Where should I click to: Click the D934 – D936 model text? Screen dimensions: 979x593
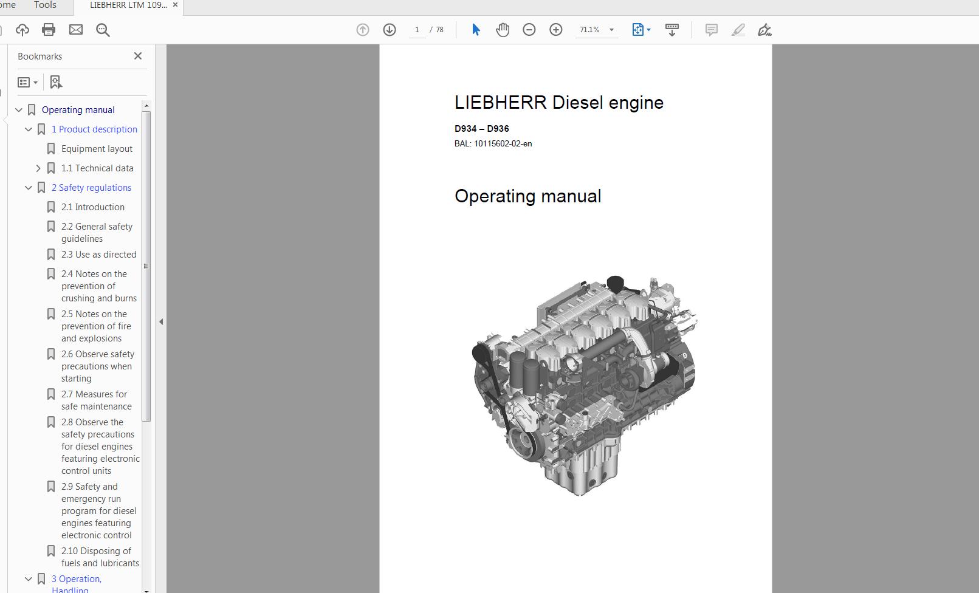pyautogui.click(x=482, y=129)
